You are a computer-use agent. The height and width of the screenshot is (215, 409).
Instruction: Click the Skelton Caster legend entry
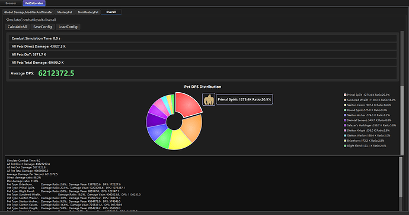pyautogui.click(x=368, y=105)
